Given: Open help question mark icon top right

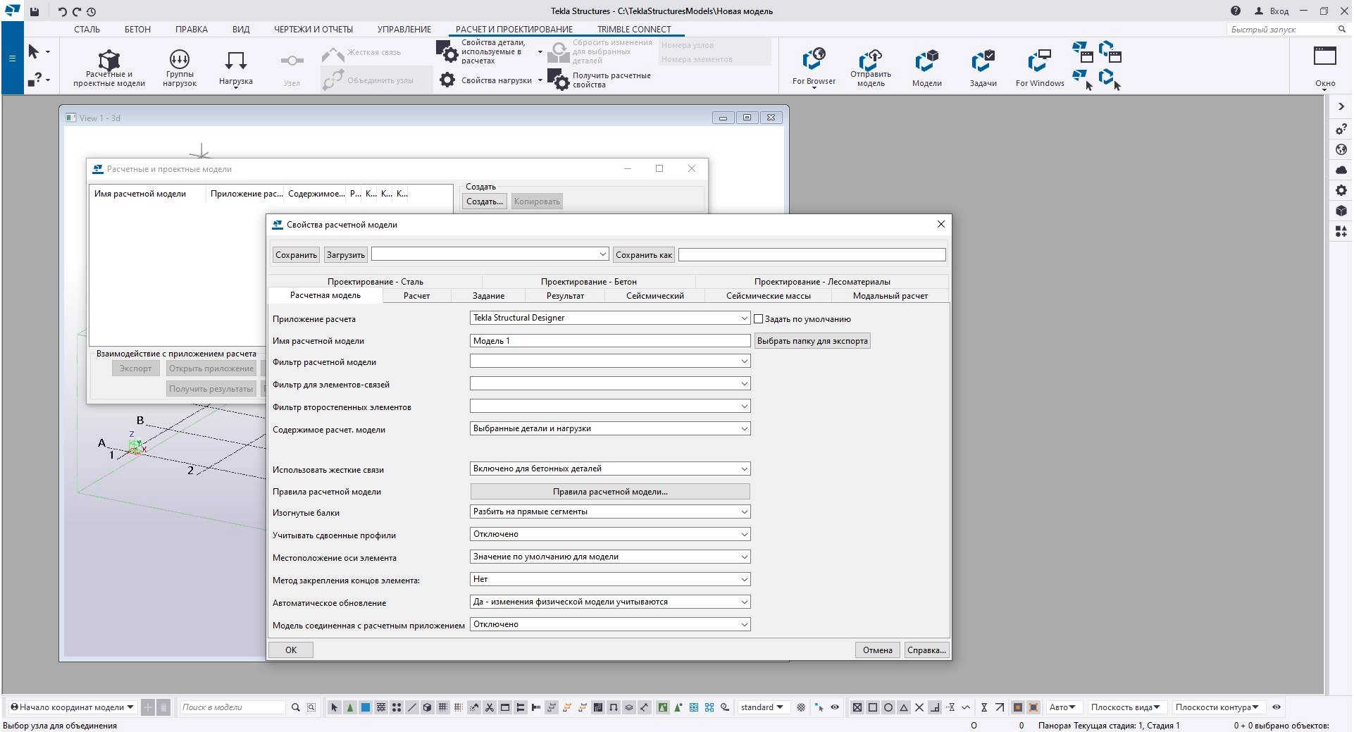Looking at the screenshot, I should pyautogui.click(x=1235, y=11).
